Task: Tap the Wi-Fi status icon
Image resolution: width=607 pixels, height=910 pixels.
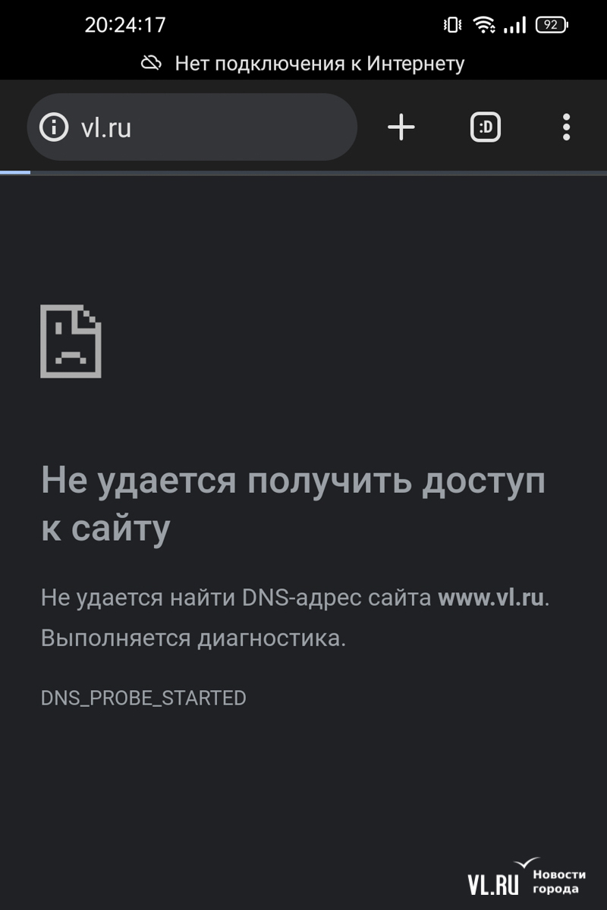Action: pyautogui.click(x=483, y=25)
